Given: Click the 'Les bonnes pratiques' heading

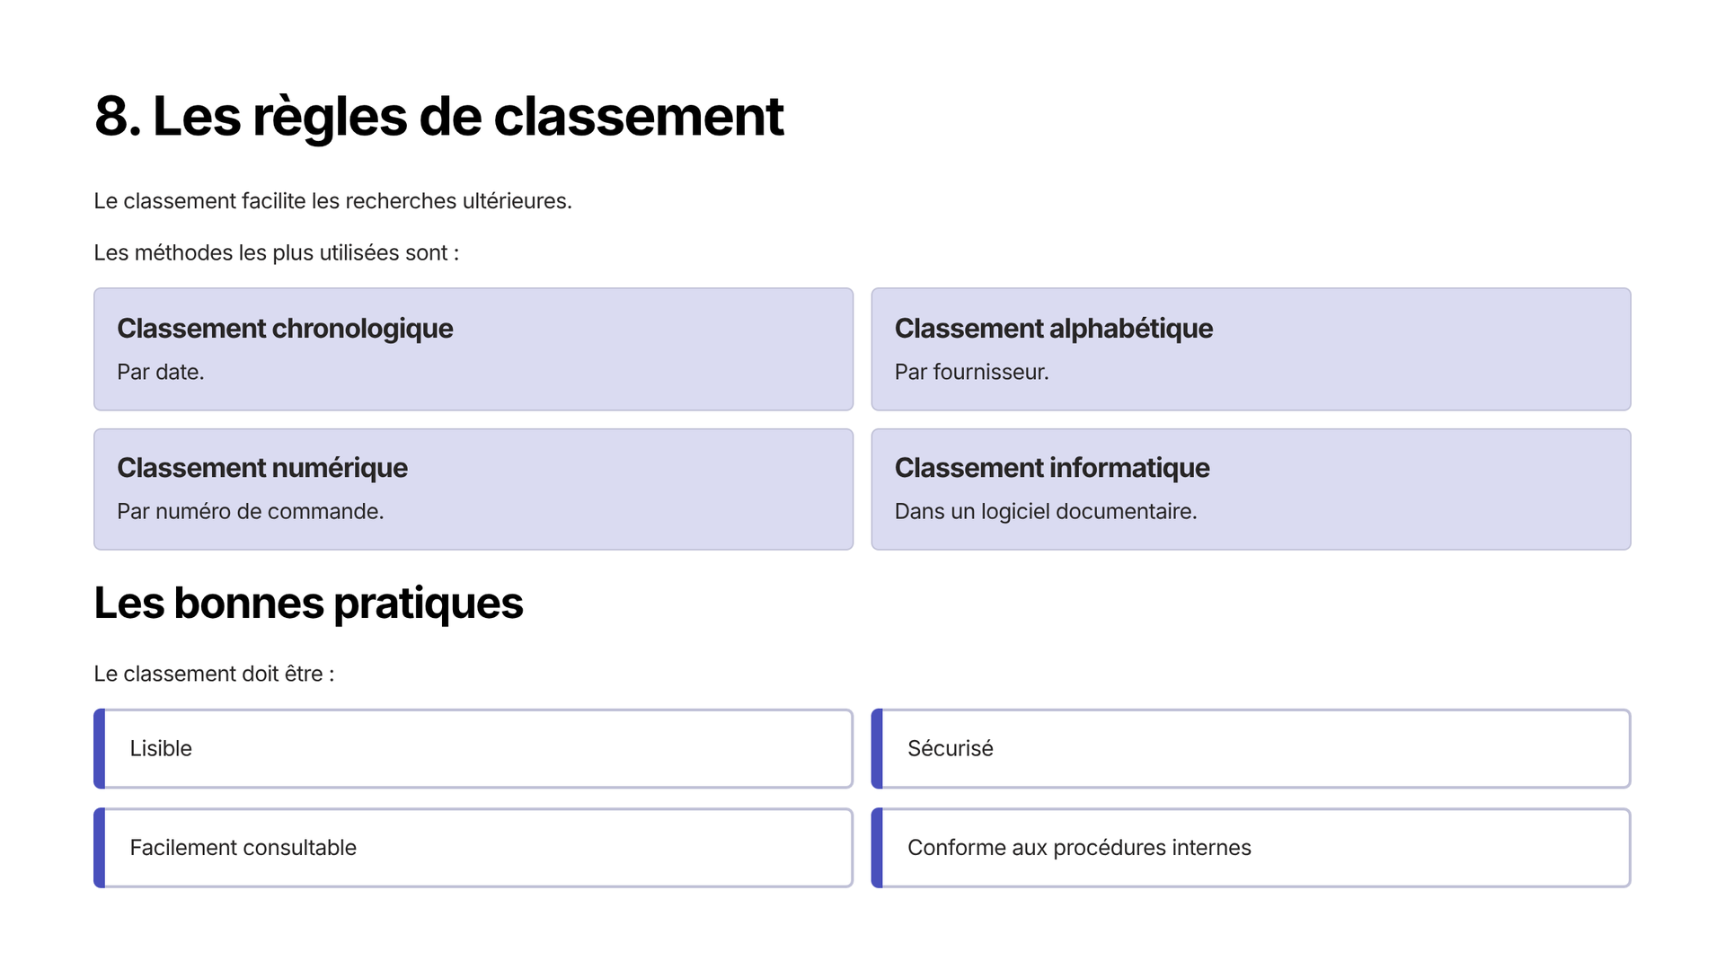Looking at the screenshot, I should (308, 603).
